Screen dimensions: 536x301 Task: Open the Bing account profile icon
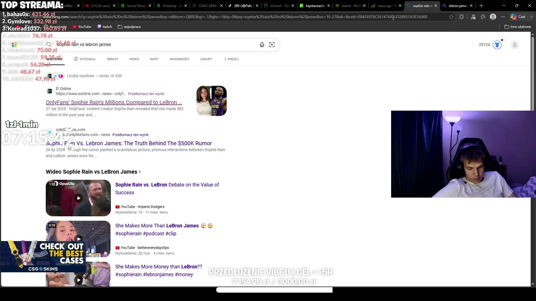[x=515, y=45]
